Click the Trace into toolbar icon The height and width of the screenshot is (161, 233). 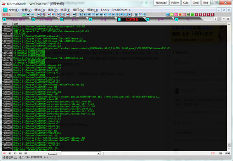pyautogui.click(x=59, y=15)
